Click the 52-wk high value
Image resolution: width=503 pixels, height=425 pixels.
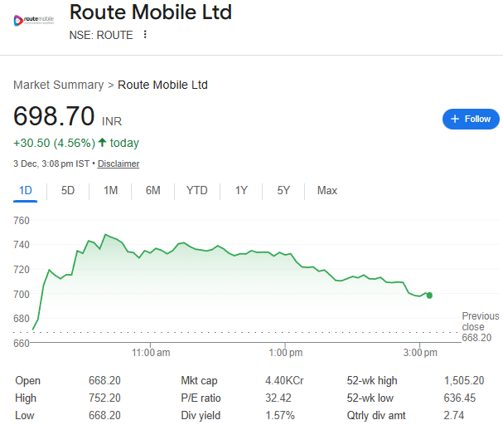464,381
